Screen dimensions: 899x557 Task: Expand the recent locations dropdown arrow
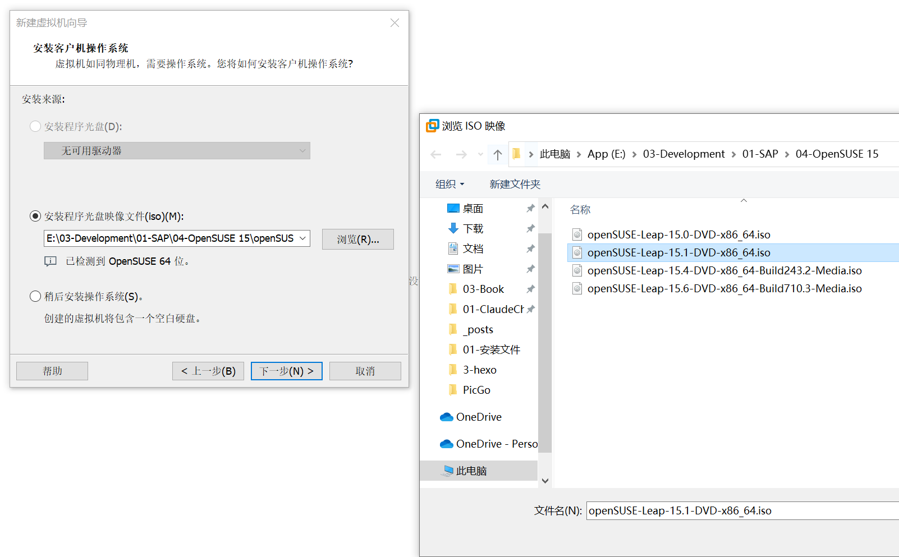pyautogui.click(x=480, y=154)
